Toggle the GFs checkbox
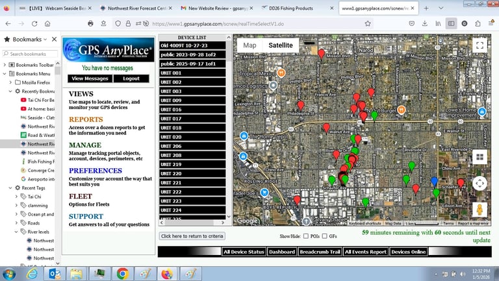The image size is (499, 281). coord(325,236)
